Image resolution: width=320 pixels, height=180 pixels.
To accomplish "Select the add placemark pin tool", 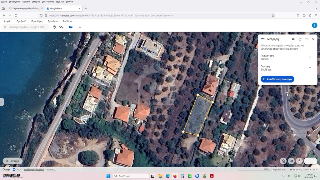I will coord(54,27).
